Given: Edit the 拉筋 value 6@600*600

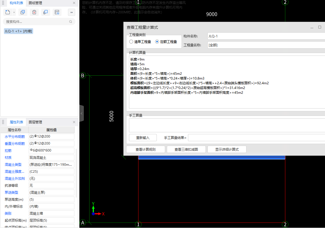Looking at the screenshot, I should (x=52, y=150).
